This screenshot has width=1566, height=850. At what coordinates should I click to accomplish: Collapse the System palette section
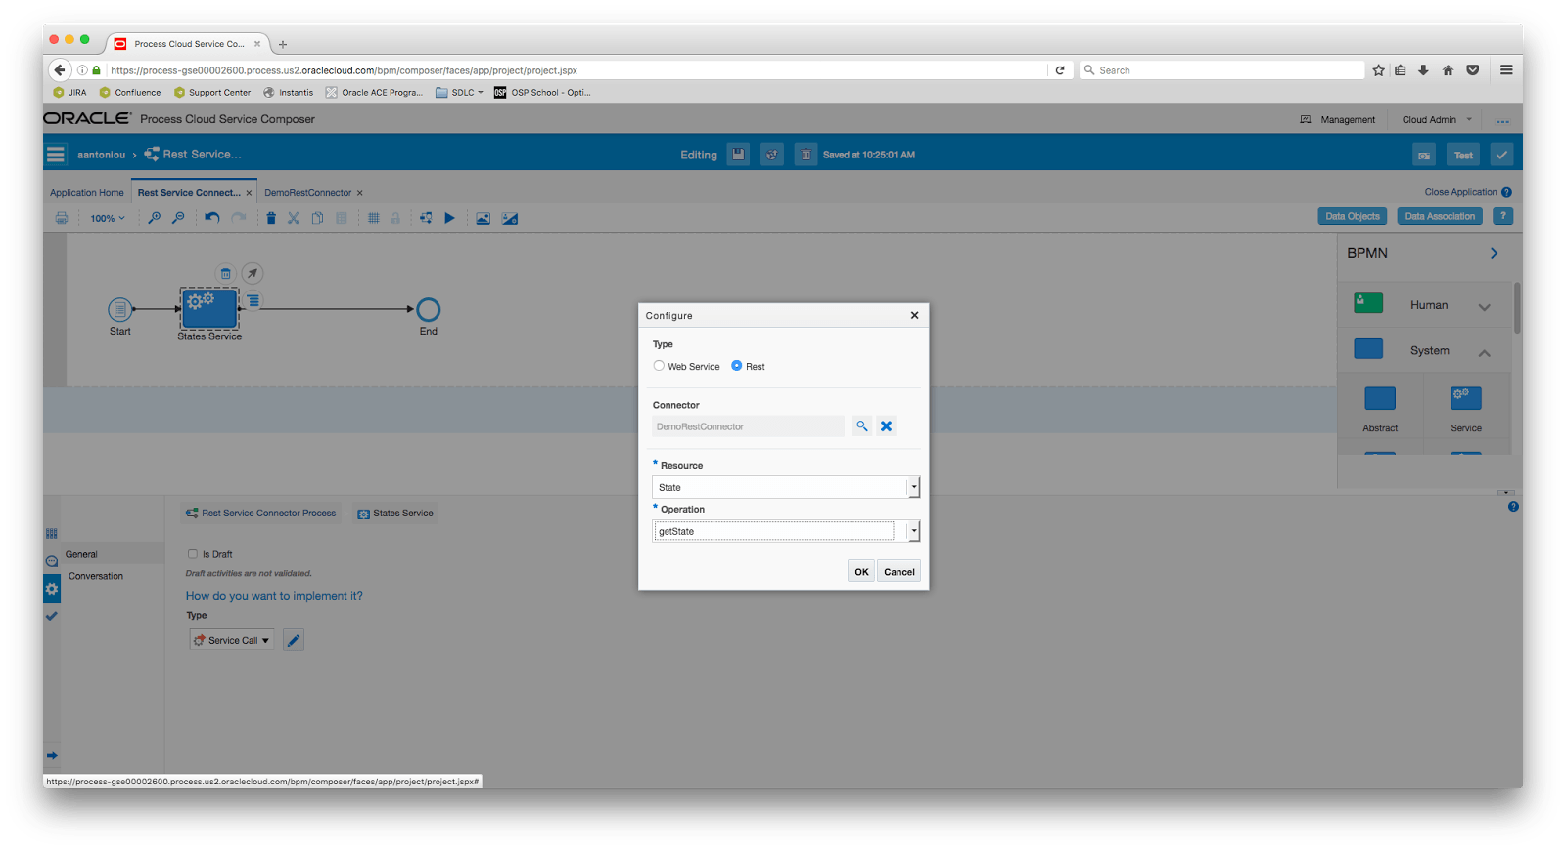tap(1484, 352)
